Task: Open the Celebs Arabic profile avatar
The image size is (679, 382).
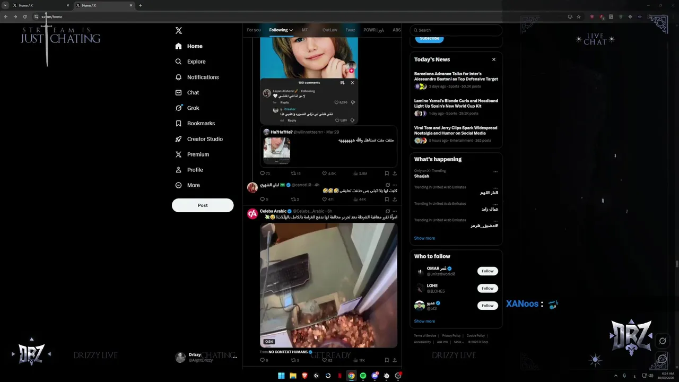Action: [253, 213]
